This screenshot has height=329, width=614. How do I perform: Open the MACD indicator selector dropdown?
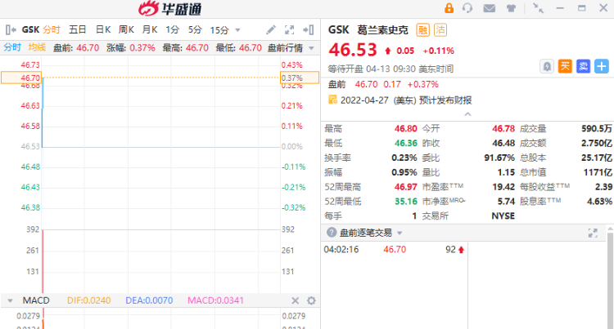click(10, 300)
